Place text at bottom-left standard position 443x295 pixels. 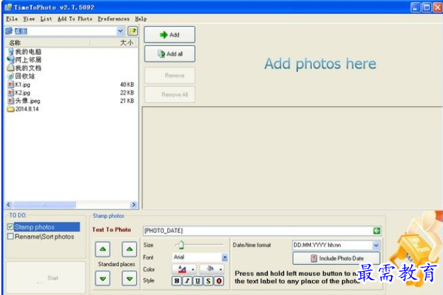coord(102,279)
